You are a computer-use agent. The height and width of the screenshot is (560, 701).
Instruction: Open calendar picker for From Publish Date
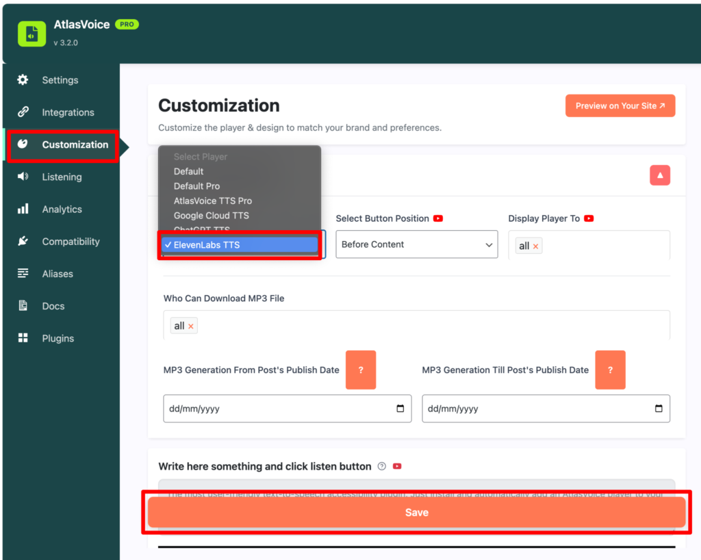point(400,408)
